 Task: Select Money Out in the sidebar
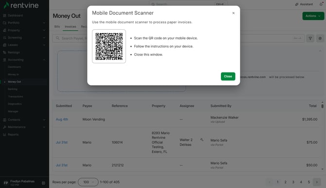[14, 82]
